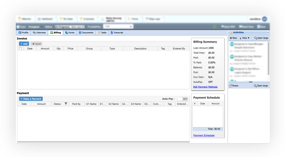Click the Notes edit icon
Viewport: 285px width, 157px height.
pyautogui.click(x=230, y=86)
